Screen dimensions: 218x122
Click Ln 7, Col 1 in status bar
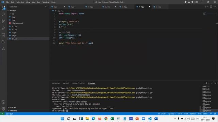tap(162, 114)
